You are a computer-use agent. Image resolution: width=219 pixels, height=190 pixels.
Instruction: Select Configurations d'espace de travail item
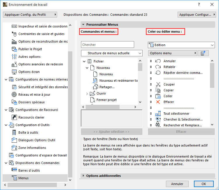(38, 155)
